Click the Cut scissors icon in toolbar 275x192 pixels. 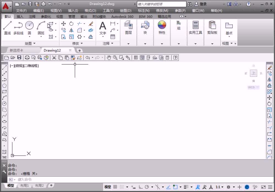(54, 58)
